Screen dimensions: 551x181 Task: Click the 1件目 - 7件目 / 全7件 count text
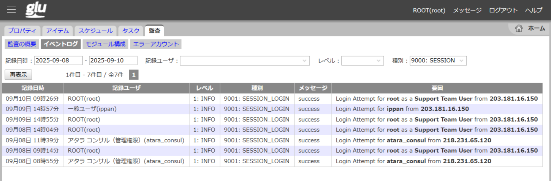95,75
